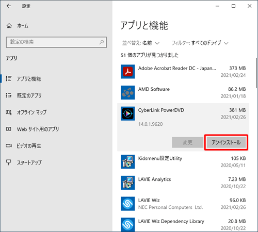Viewport: 258px width, 232px height.
Task: Select the CyberLink PowerDVD name text
Action: click(x=161, y=110)
